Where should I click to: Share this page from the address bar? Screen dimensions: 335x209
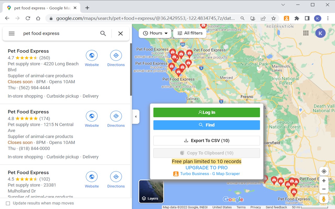[263, 18]
